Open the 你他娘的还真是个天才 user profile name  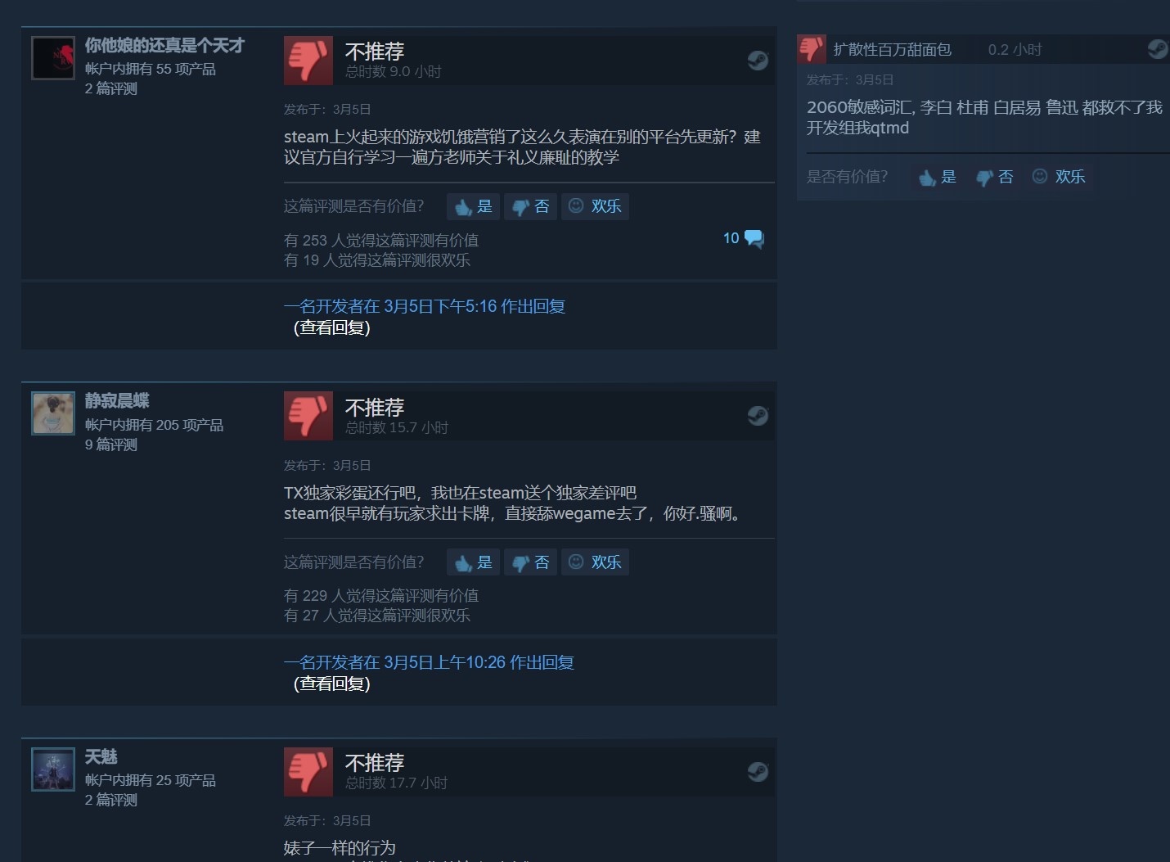pyautogui.click(x=164, y=45)
